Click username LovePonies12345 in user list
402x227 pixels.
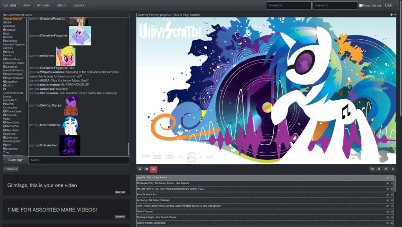[13, 93]
